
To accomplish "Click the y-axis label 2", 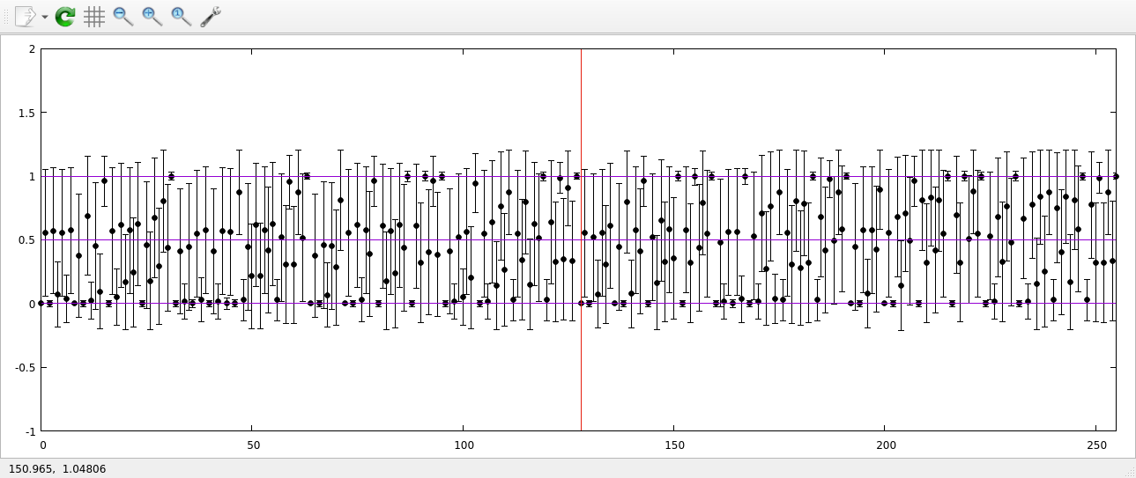I will [x=32, y=49].
